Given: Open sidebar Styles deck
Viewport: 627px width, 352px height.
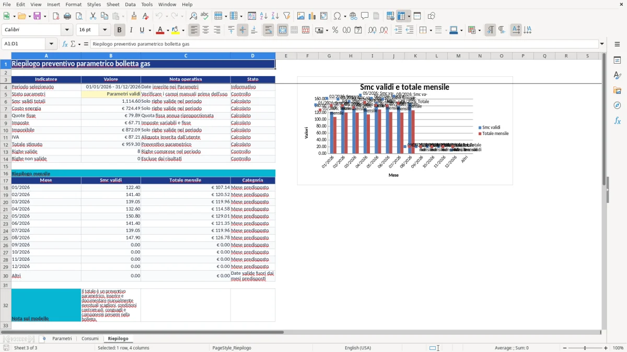Looking at the screenshot, I should 617,76.
